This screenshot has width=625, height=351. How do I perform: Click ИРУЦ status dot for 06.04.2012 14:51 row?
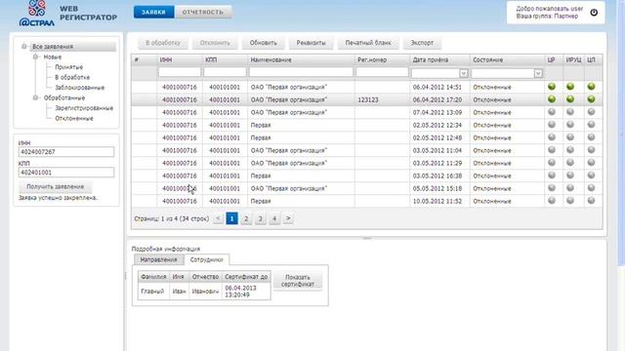click(570, 87)
